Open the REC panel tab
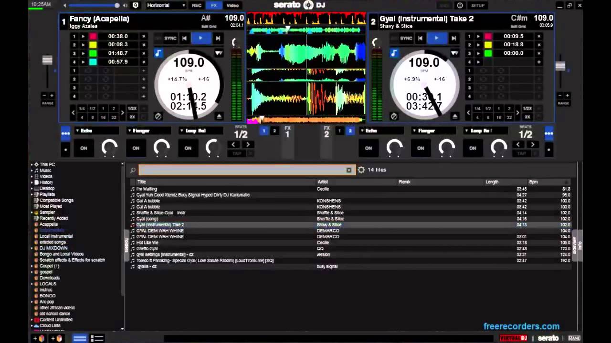 (x=197, y=5)
